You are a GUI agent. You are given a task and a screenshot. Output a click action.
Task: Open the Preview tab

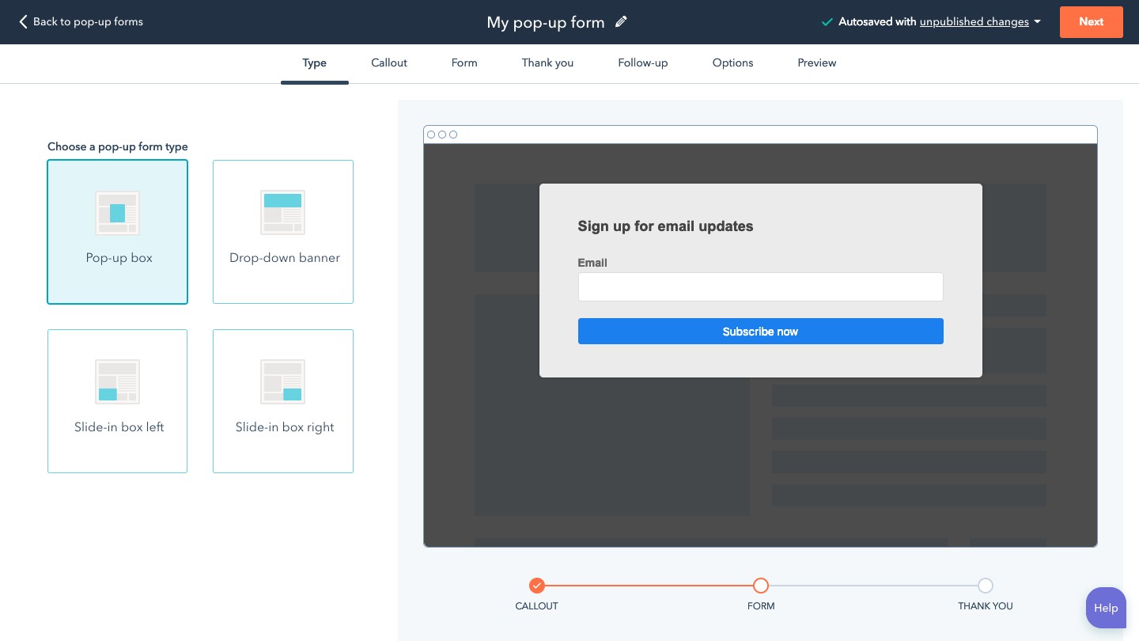pos(816,63)
